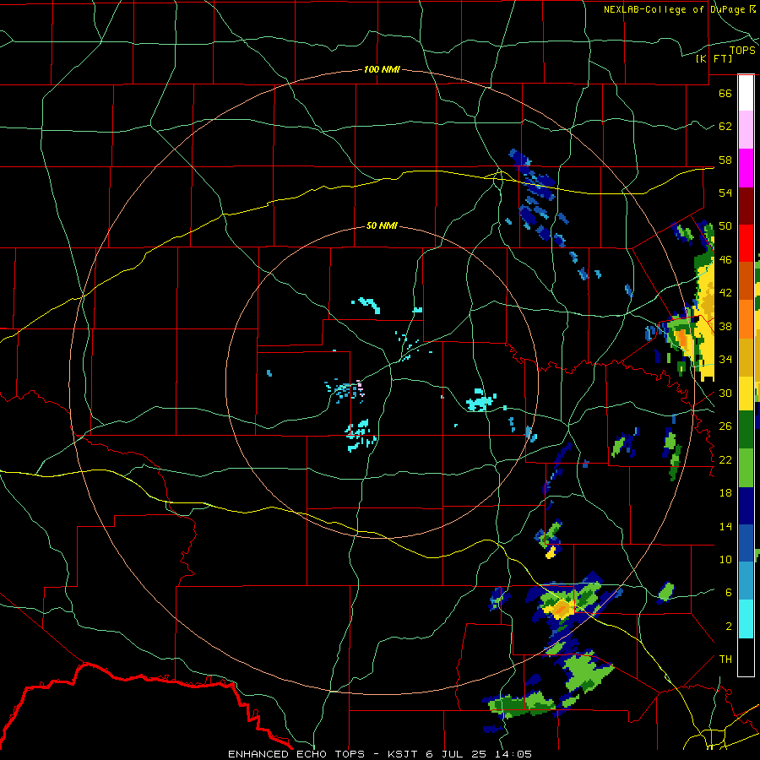Viewport: 760px width, 760px height.
Task: Click the ENHANCED ECHO TOPS caption text
Action: 296,754
